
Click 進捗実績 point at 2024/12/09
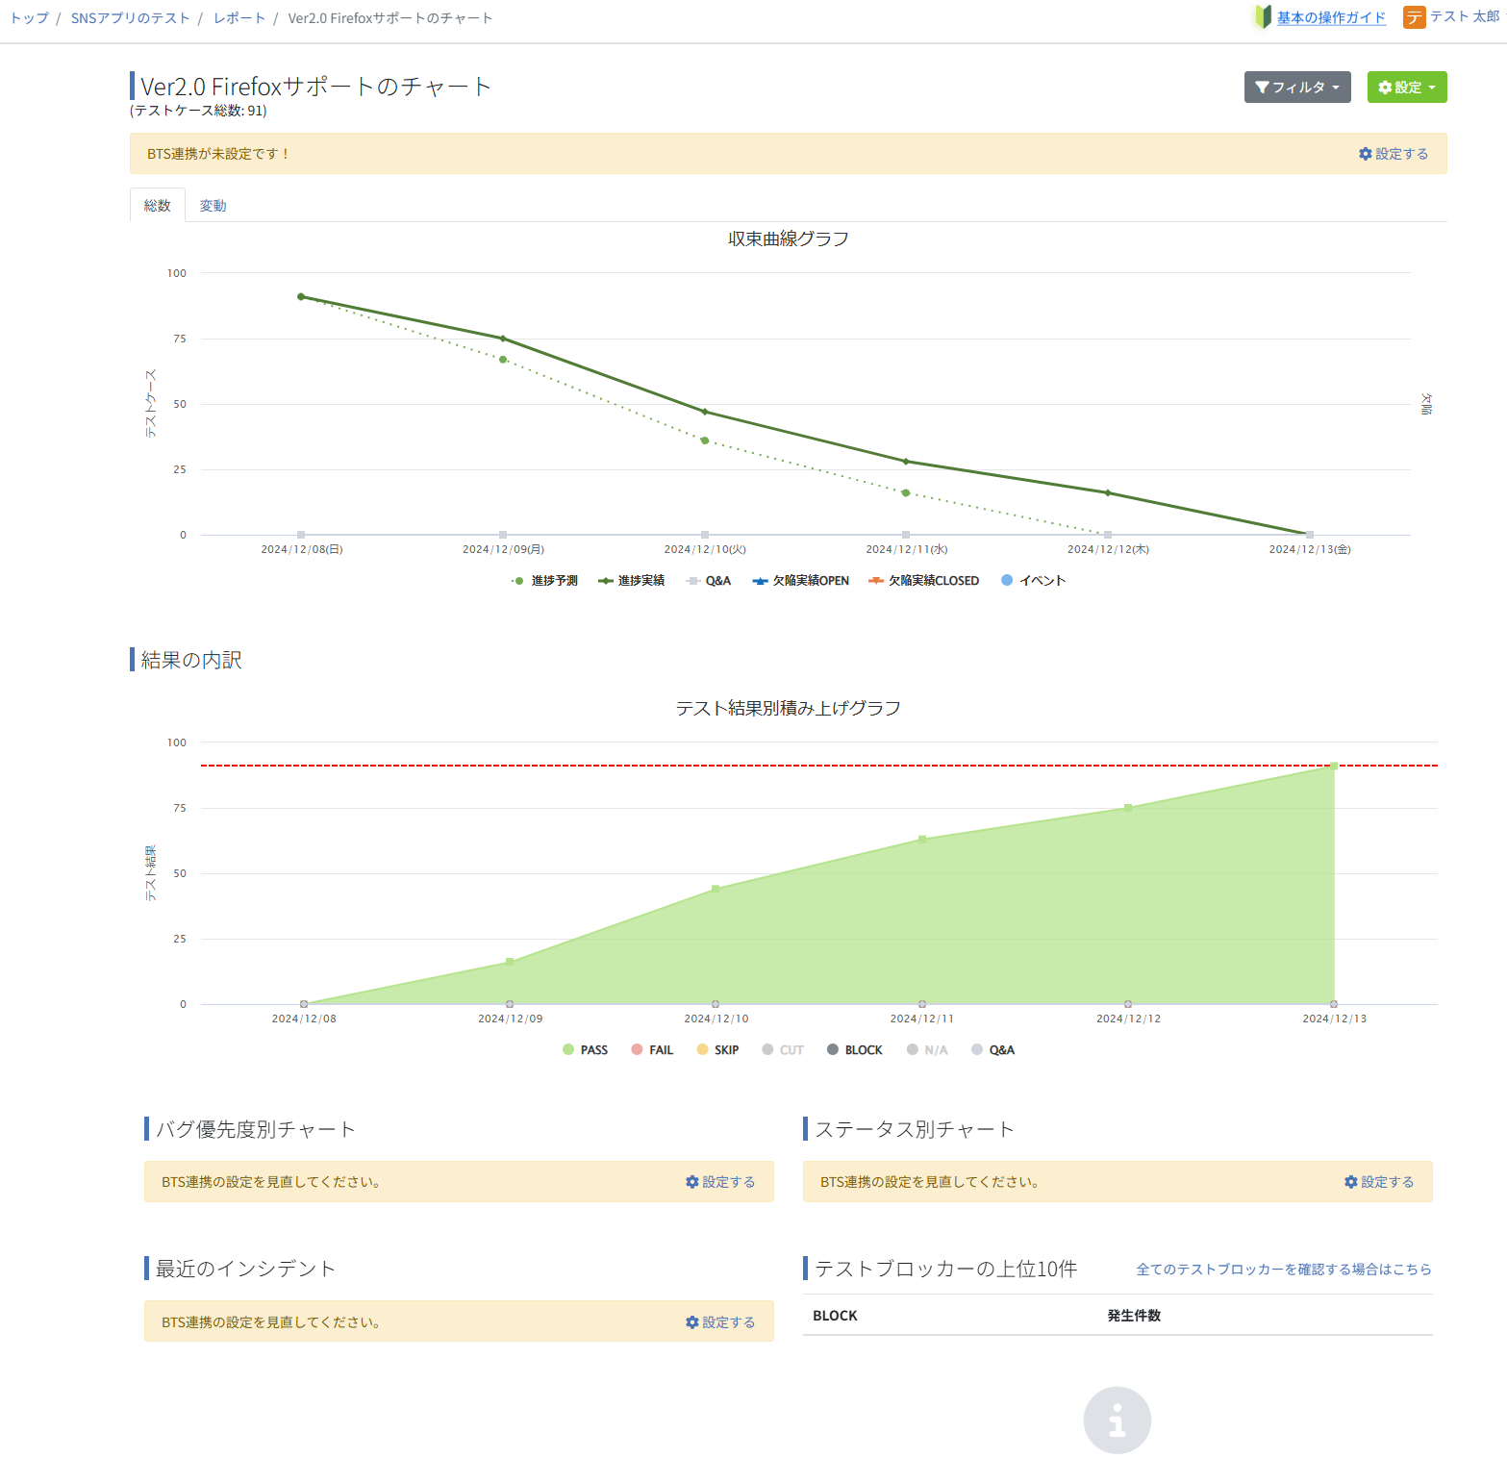click(x=503, y=339)
